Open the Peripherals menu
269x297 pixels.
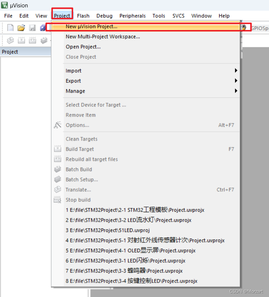(x=132, y=16)
